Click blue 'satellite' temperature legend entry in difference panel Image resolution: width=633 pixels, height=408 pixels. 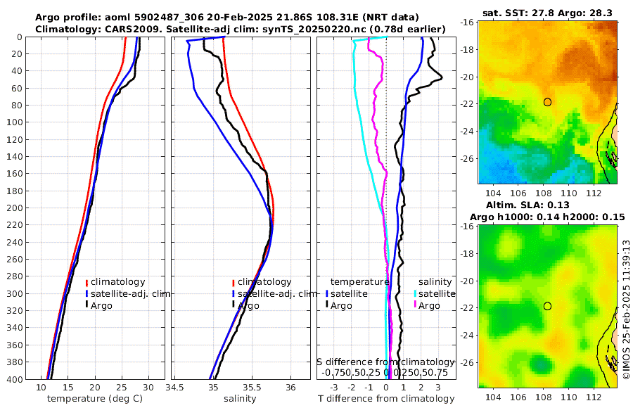(x=349, y=293)
